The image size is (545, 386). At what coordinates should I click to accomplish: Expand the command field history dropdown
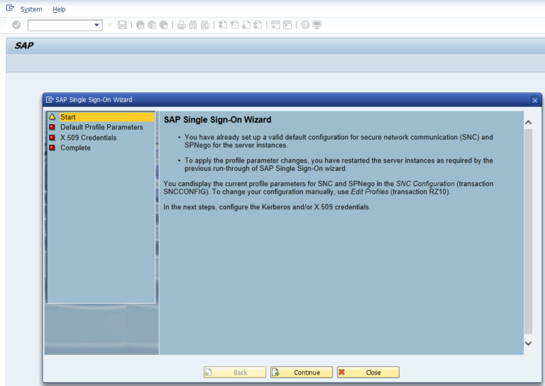(97, 25)
